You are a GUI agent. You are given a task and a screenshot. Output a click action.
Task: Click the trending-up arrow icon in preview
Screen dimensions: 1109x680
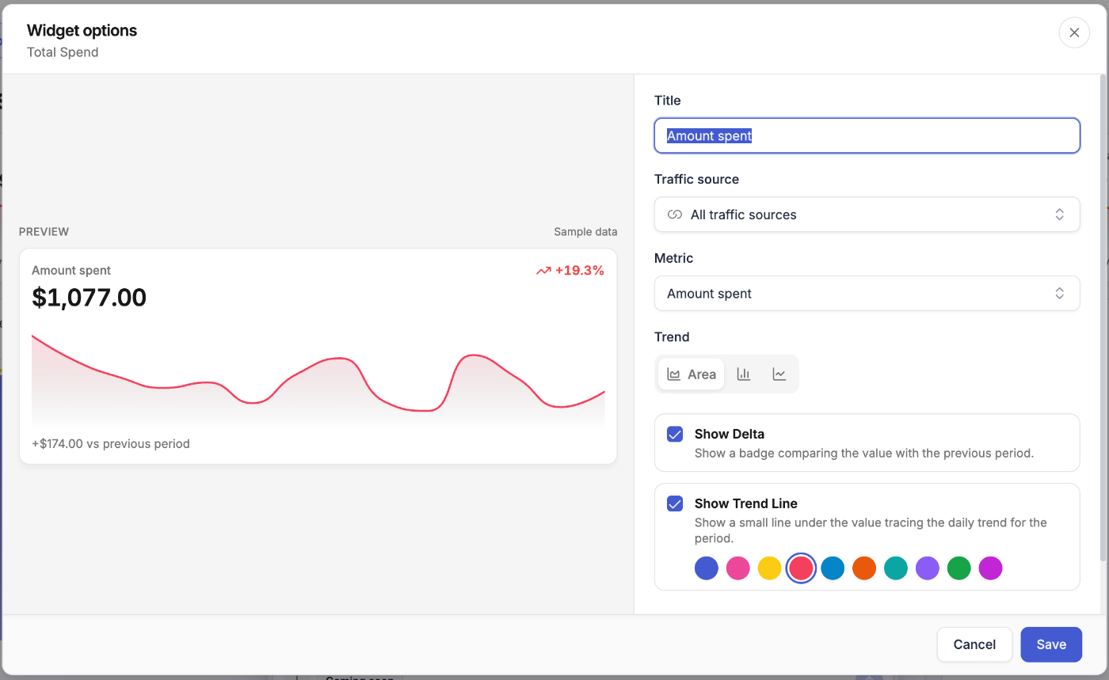click(x=543, y=271)
